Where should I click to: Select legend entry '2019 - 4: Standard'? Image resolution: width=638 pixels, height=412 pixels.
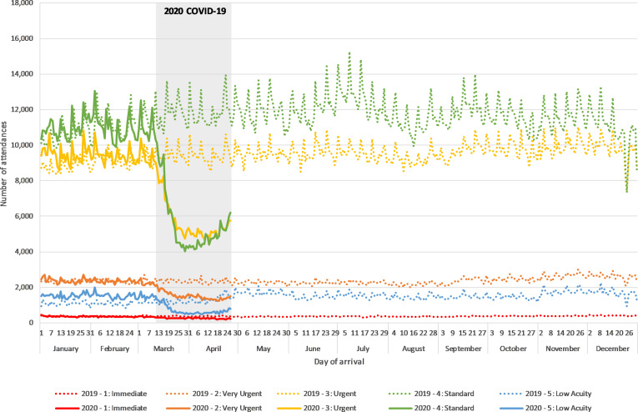pos(431,394)
